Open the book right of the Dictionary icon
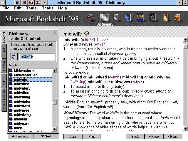 tap(116, 18)
